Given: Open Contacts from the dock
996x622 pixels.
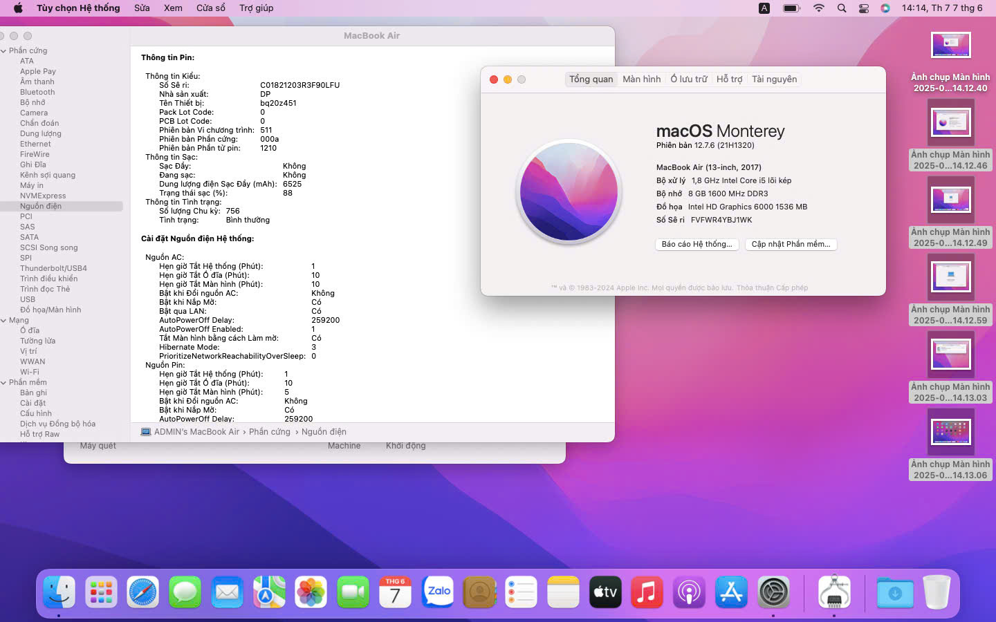Looking at the screenshot, I should pos(479,592).
